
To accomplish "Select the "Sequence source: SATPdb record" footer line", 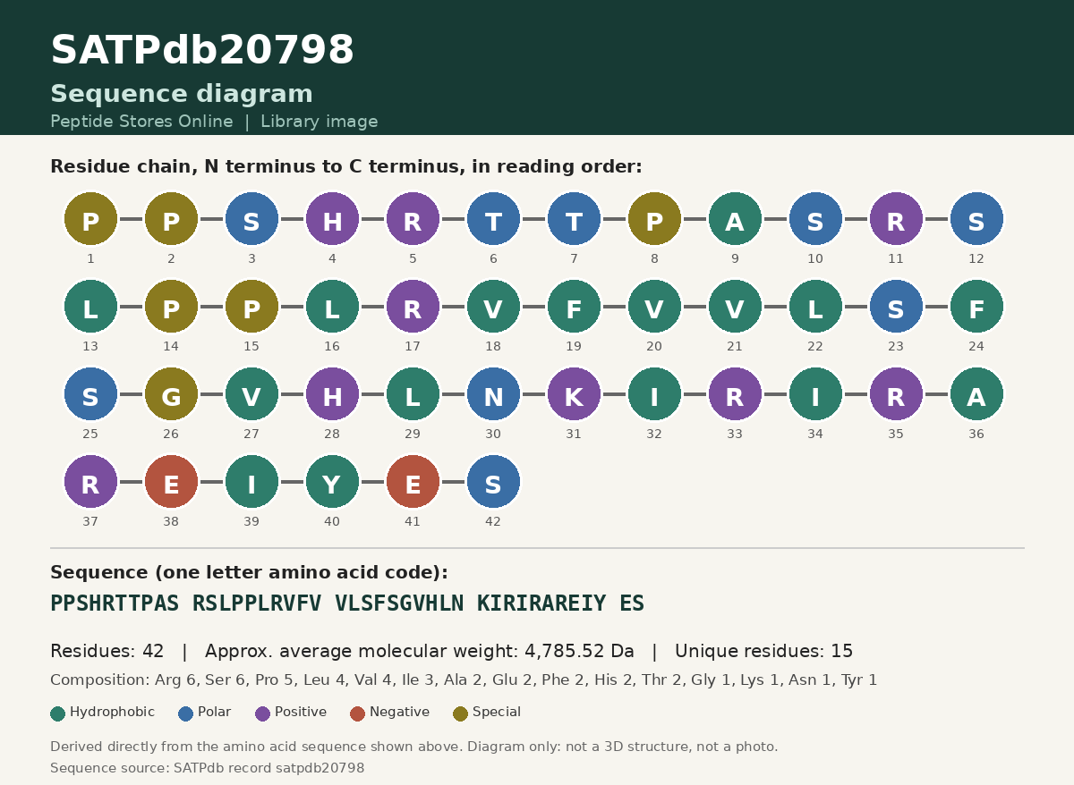I will pyautogui.click(x=208, y=768).
